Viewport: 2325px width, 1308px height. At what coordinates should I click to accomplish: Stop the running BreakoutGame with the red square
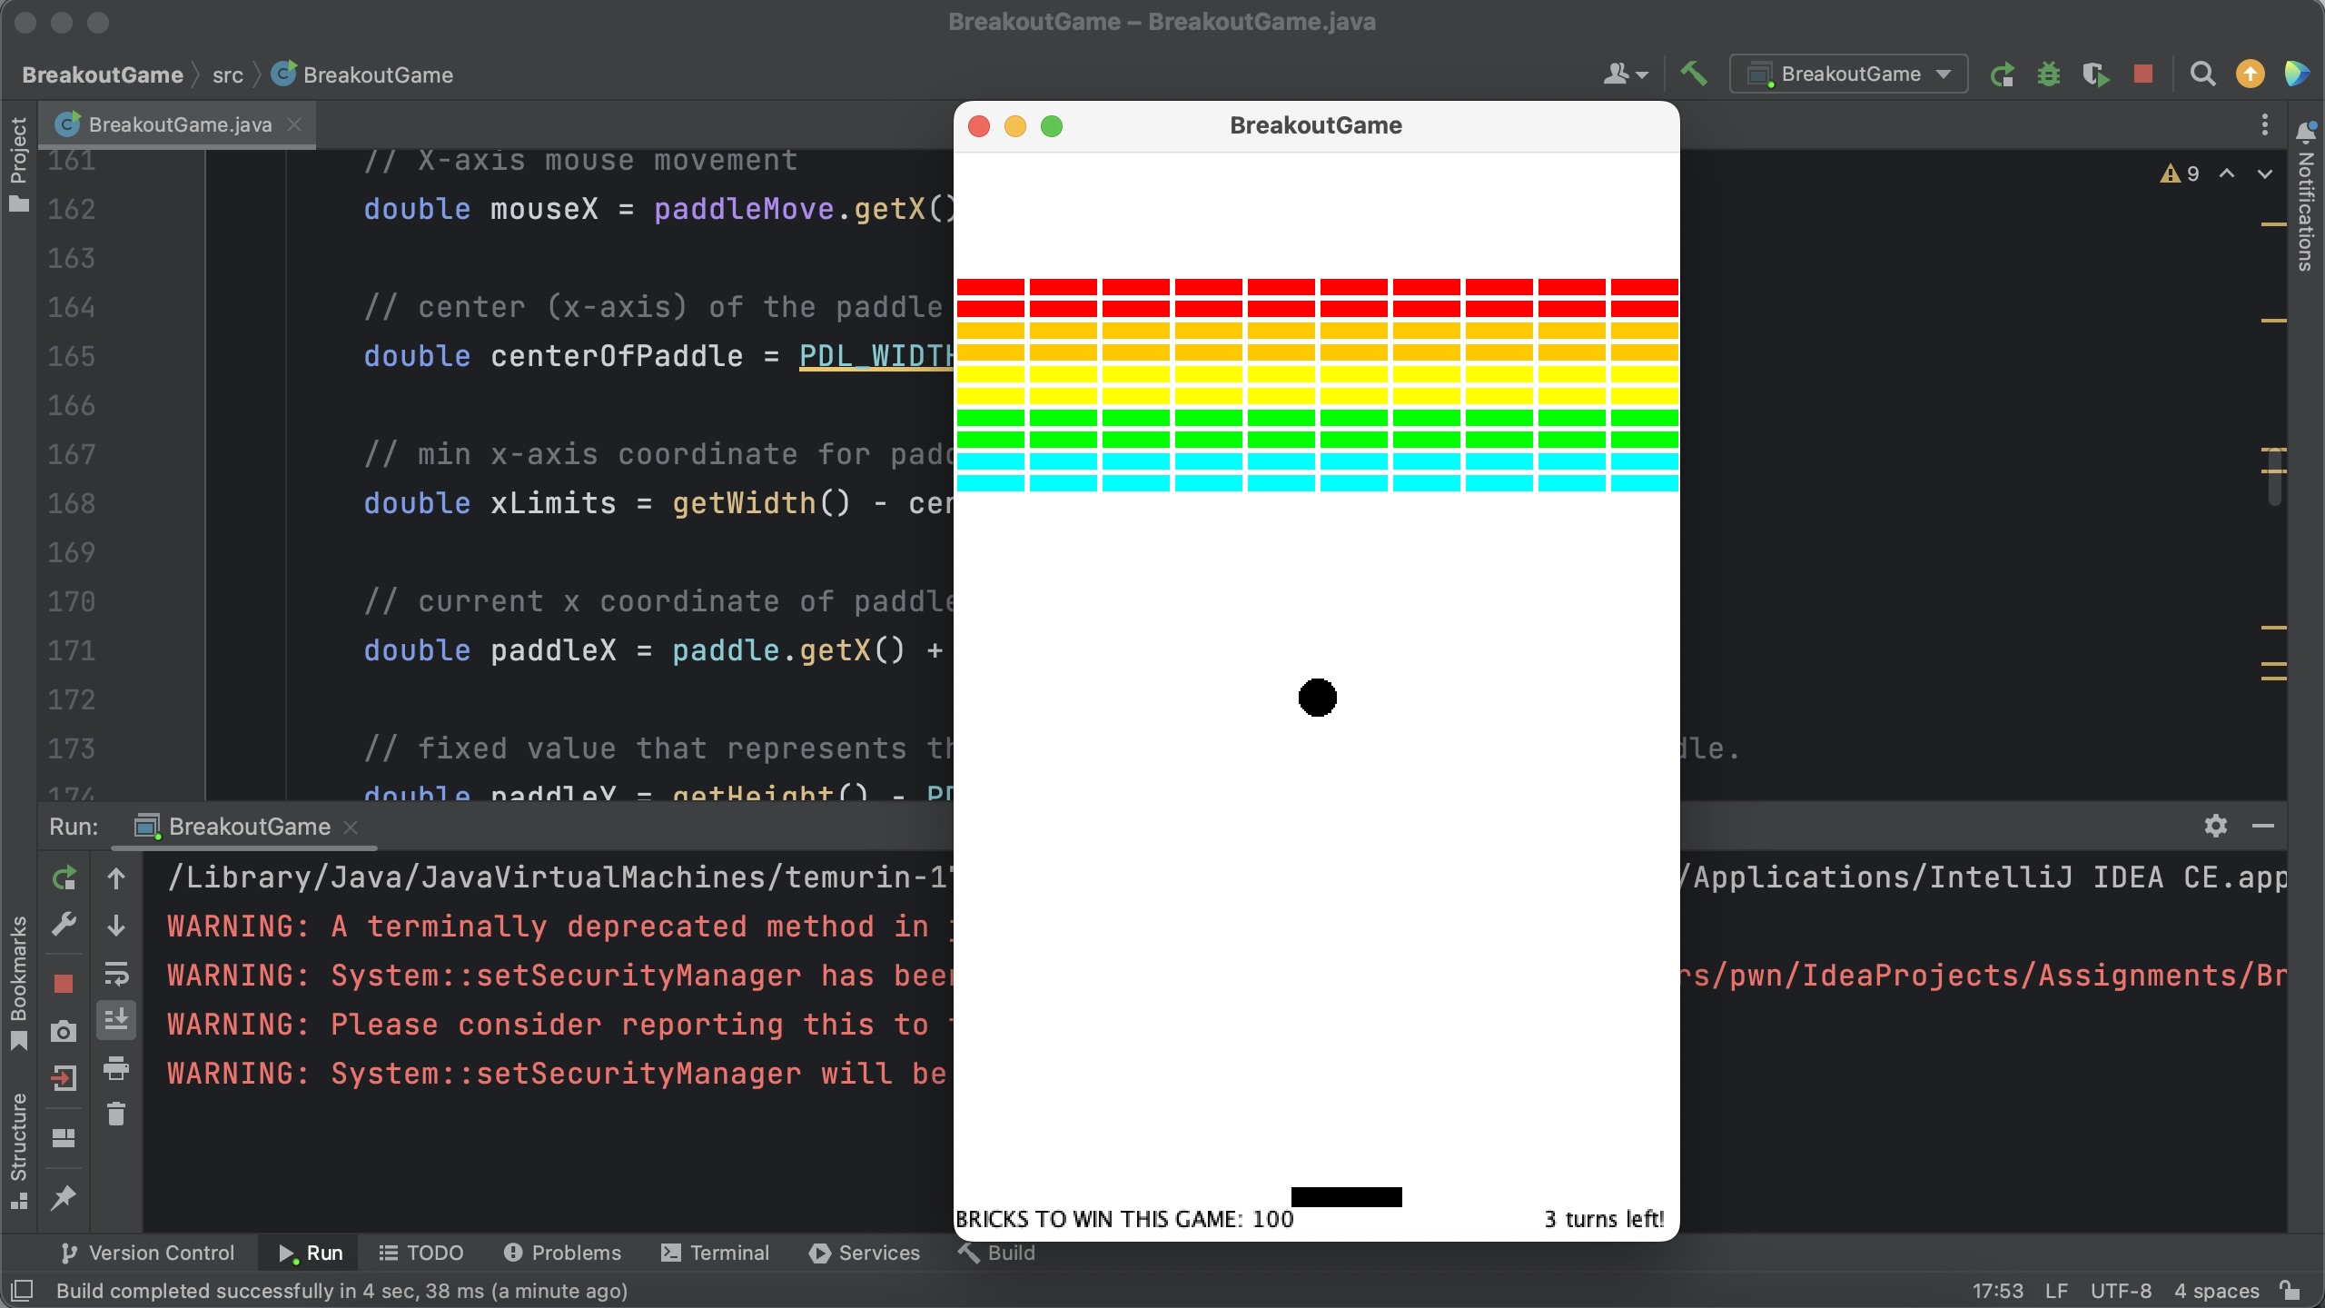2142,74
